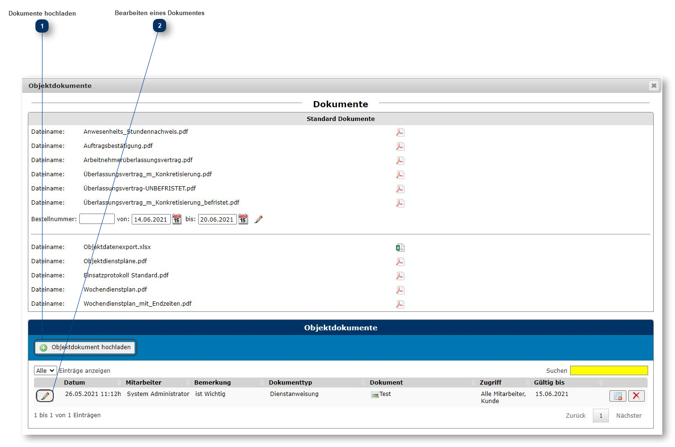This screenshot has width=675, height=447.
Task: Go to Nächster pagination link
Action: pyautogui.click(x=629, y=416)
